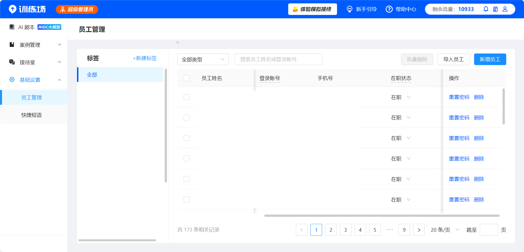Click 重置密码 in the first row

pos(459,97)
